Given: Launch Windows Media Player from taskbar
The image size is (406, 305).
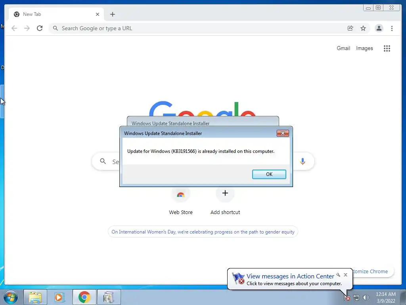Looking at the screenshot, I should (59, 297).
